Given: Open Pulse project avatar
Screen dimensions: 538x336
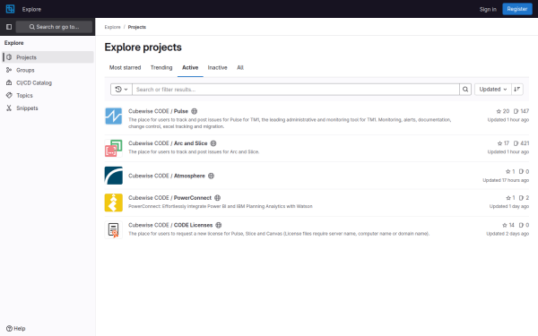Looking at the screenshot, I should point(114,116).
